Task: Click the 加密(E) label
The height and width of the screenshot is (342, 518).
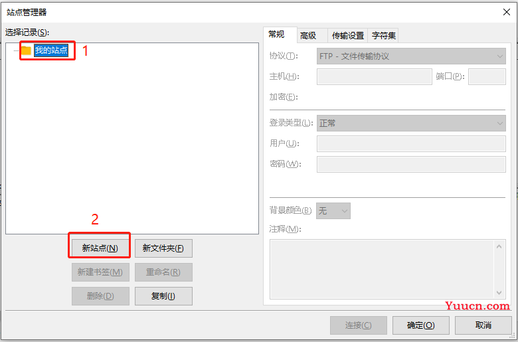Action: [x=284, y=97]
